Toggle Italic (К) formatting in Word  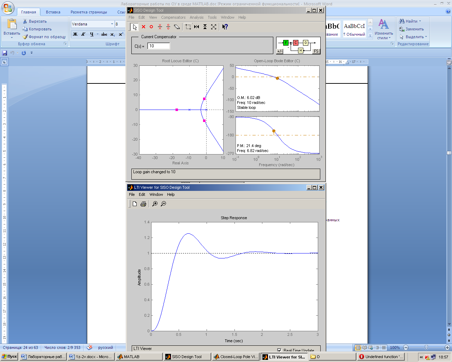(83, 34)
